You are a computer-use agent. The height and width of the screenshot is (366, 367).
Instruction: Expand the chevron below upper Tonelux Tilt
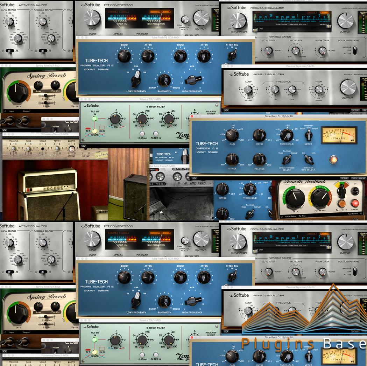coord(84,146)
